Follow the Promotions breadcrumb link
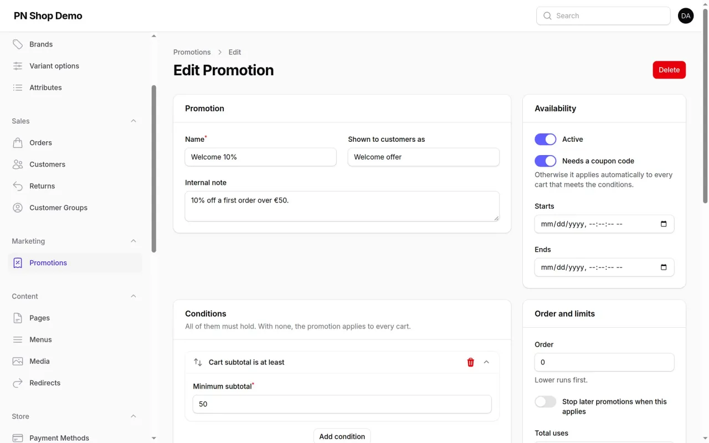Image resolution: width=709 pixels, height=443 pixels. click(x=192, y=52)
